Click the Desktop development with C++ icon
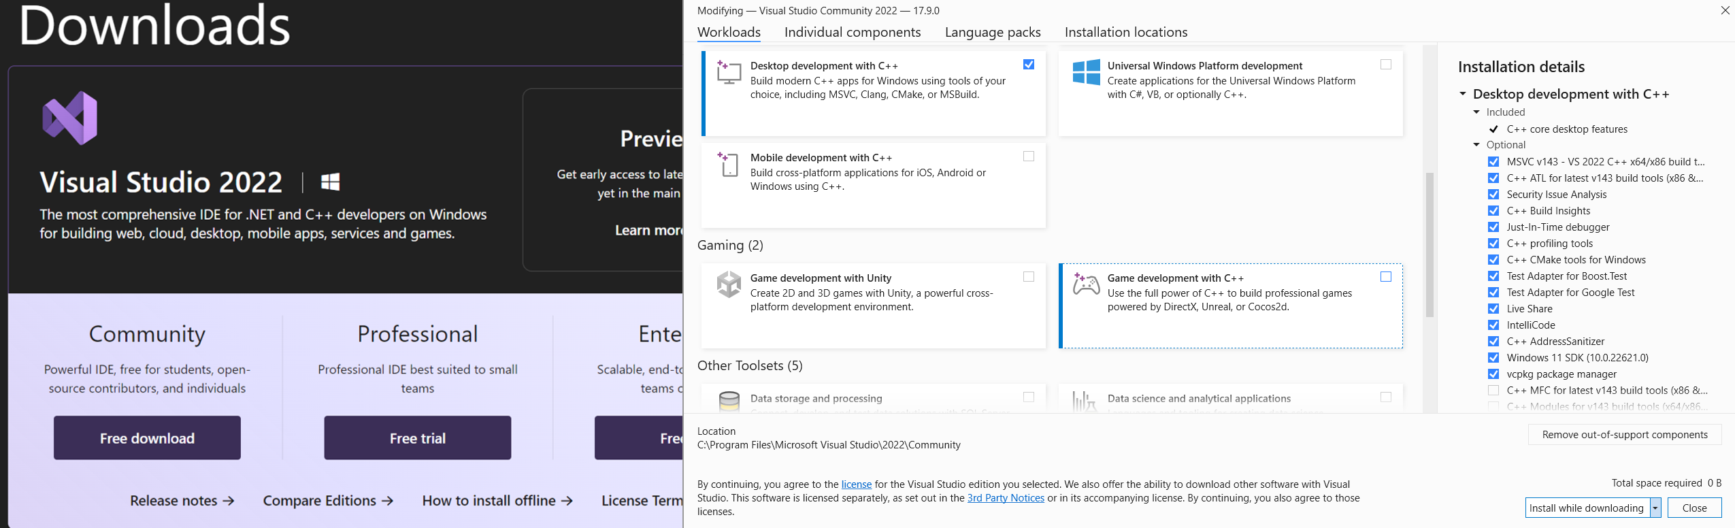 tap(729, 72)
